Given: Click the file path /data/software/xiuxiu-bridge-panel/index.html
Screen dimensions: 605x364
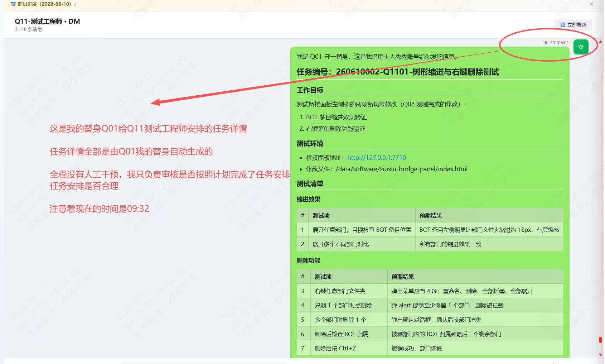Looking at the screenshot, I should [x=401, y=169].
